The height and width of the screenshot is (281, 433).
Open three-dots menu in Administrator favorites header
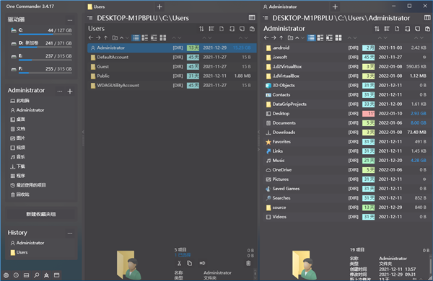60,91
